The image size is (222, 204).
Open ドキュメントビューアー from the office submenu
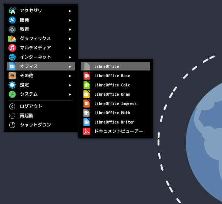(115, 131)
